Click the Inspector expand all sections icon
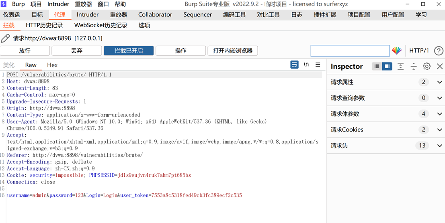This screenshot has height=223, width=445. [x=400, y=67]
